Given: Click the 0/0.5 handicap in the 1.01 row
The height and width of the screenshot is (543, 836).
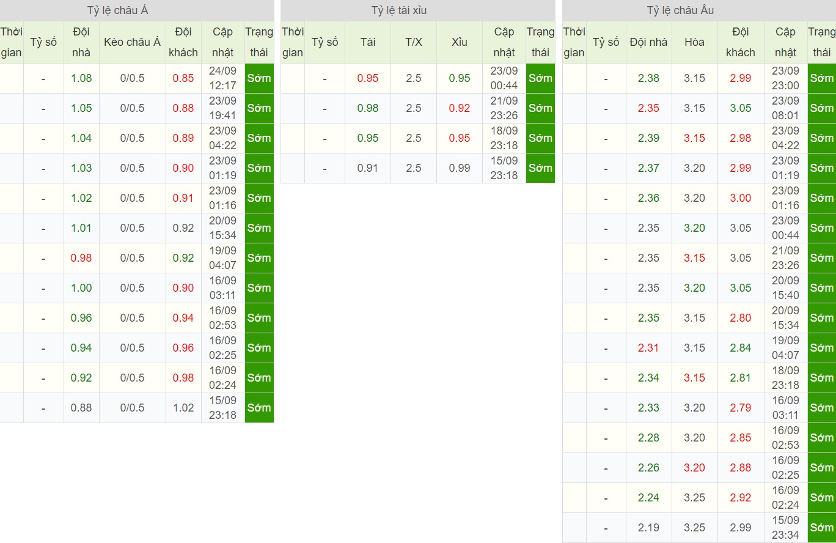Looking at the screenshot, I should tap(133, 228).
